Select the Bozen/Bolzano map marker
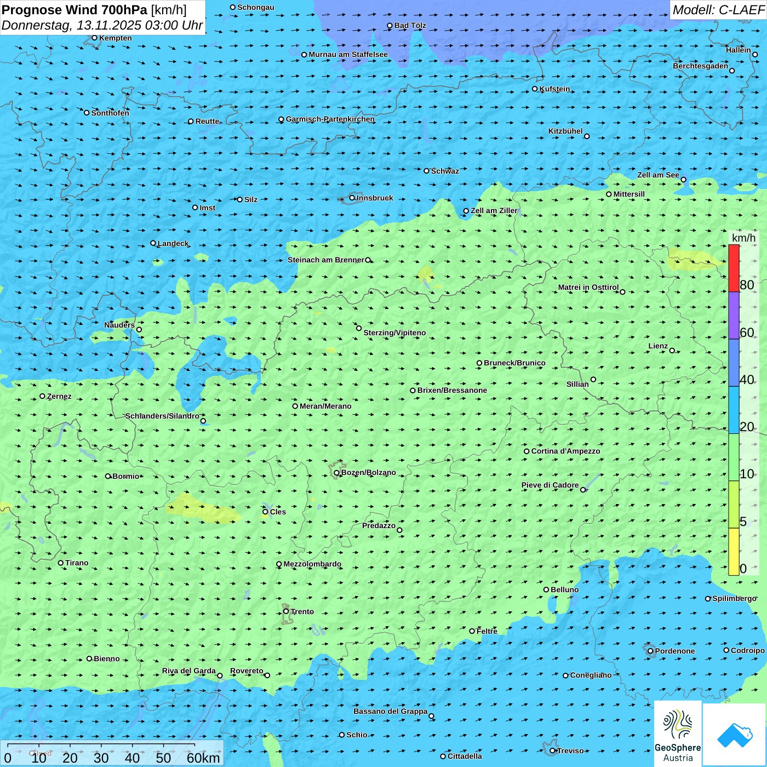767x767 pixels. 337,473
